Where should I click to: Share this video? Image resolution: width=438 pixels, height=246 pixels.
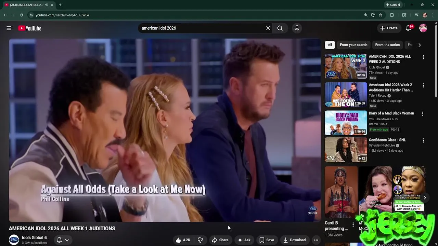click(x=220, y=240)
